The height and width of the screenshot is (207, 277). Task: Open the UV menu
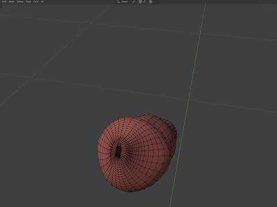pyautogui.click(x=42, y=2)
